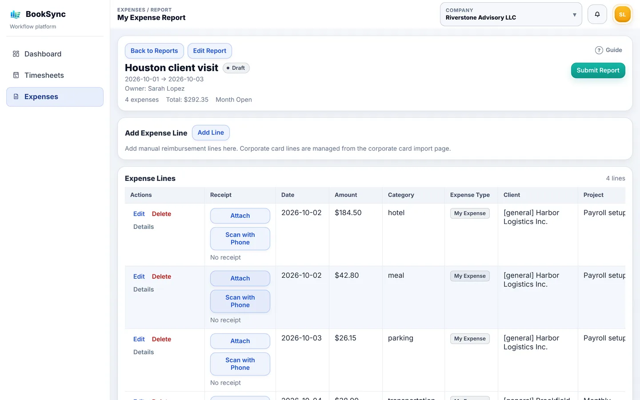Click Add Line button
This screenshot has height=400, width=640.
point(211,132)
